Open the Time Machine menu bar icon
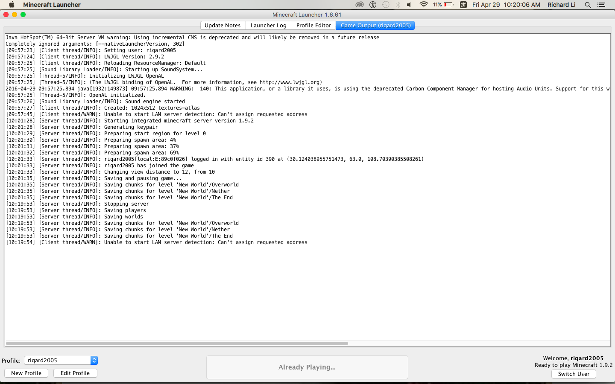 [386, 5]
